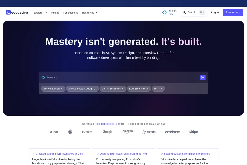Screen dimensions: 247x165
Task: Click the Log In link
Action: [x=215, y=12]
